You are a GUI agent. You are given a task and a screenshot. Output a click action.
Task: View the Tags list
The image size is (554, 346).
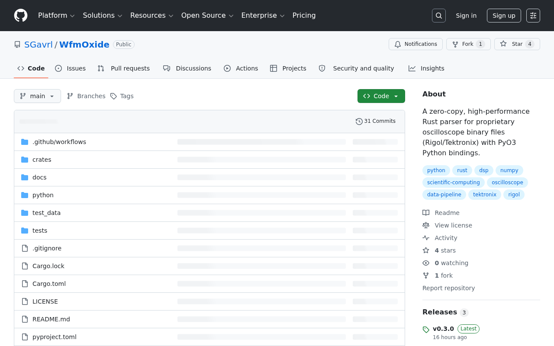pyautogui.click(x=122, y=96)
